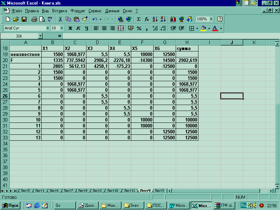Expand the Arial Cyr font dropdown

coord(48,28)
